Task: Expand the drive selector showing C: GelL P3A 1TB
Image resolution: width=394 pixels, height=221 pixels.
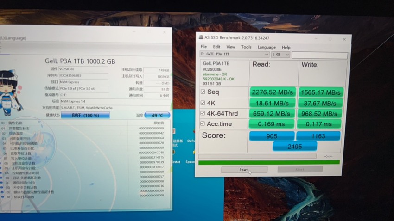Action: pyautogui.click(x=235, y=54)
